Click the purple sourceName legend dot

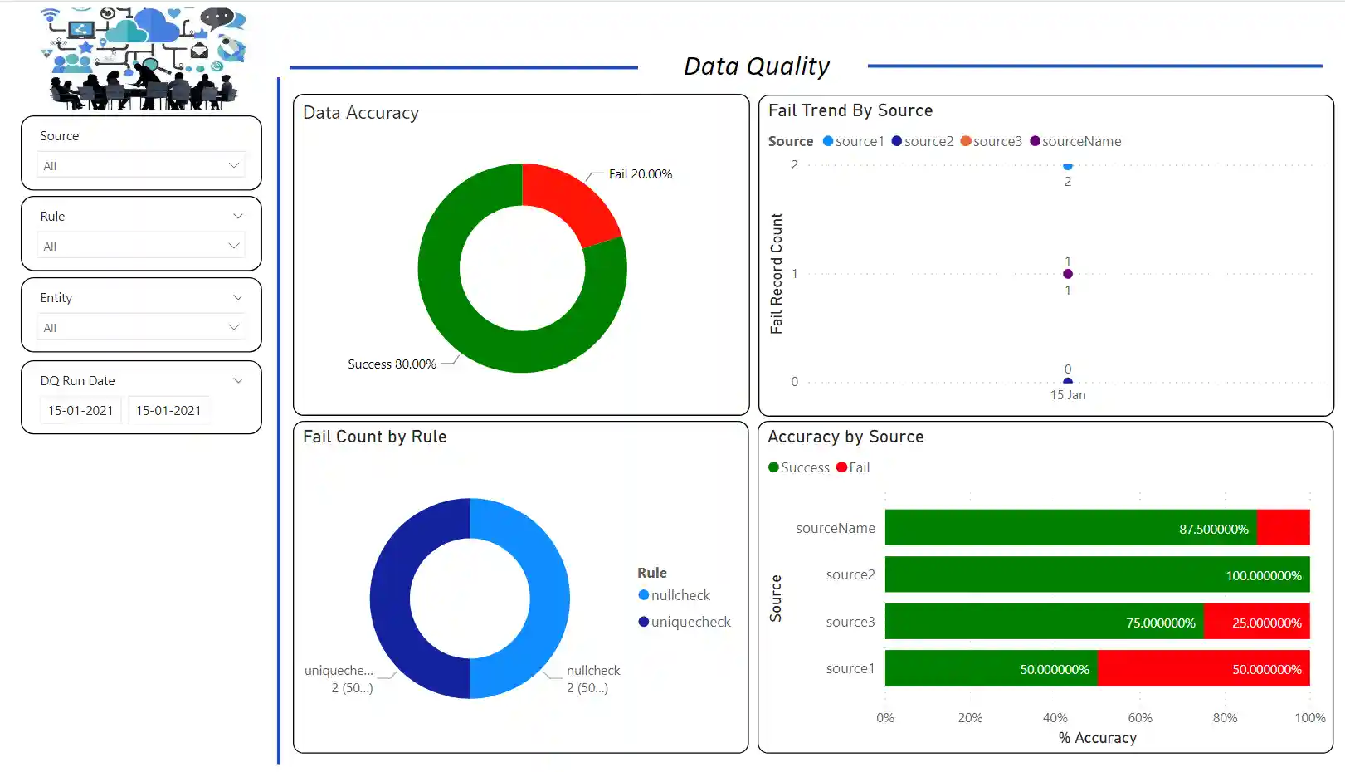pyautogui.click(x=1035, y=141)
